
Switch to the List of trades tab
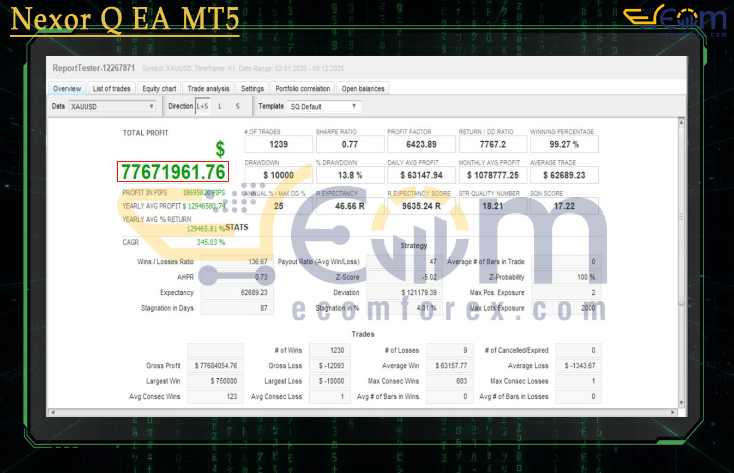pyautogui.click(x=112, y=89)
